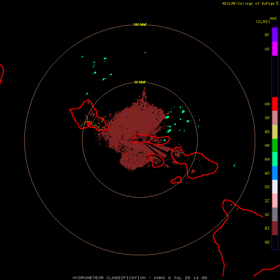Click the NEXLAB-College of DuPage text

(x=248, y=3)
